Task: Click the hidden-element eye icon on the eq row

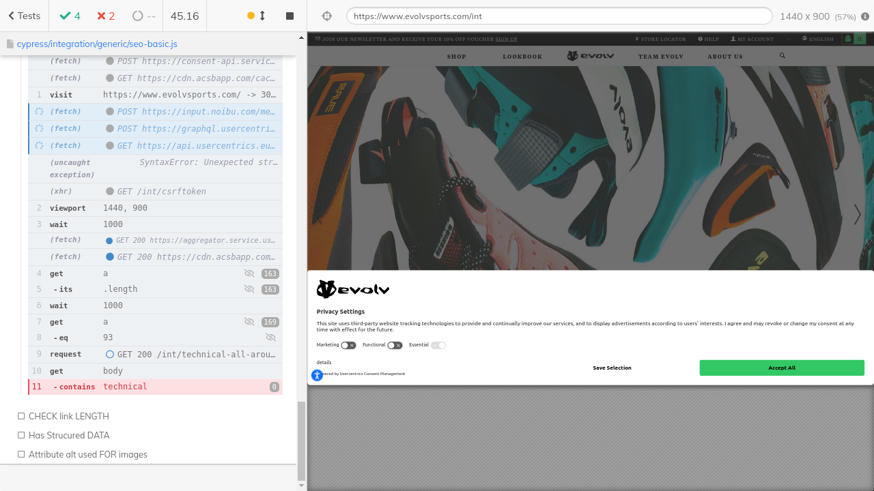Action: [270, 338]
